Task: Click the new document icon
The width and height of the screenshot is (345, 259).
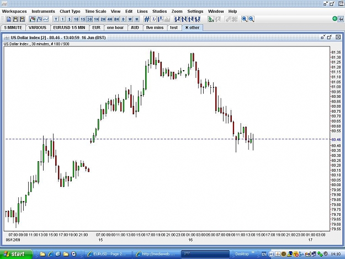Action: [9, 19]
